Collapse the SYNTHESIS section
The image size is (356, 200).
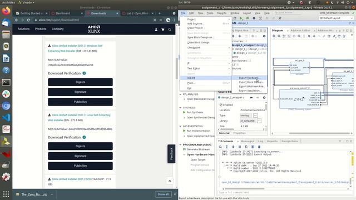pos(180,108)
